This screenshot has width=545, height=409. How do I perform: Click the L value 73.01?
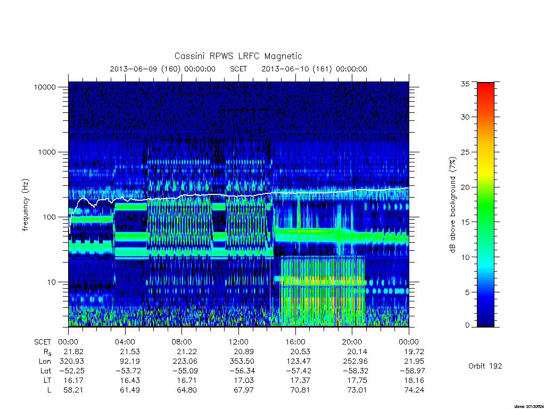click(x=357, y=390)
